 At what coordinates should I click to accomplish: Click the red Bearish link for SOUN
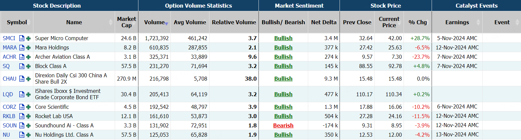pyautogui.click(x=283, y=125)
